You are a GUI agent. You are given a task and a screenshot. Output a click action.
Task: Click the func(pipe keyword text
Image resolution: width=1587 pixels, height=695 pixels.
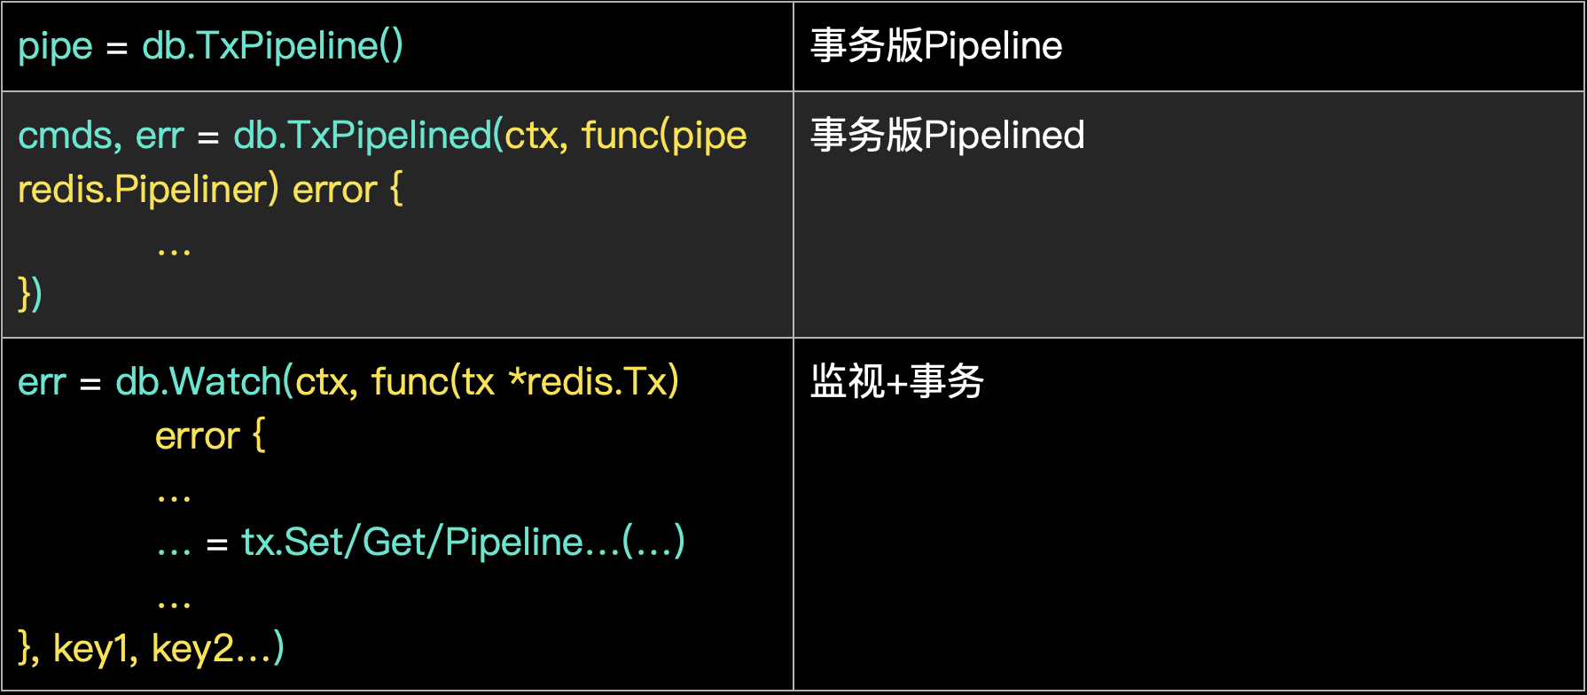click(x=664, y=136)
